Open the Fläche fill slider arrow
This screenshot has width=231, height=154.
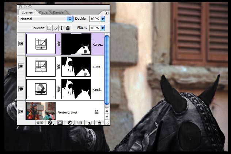click(x=103, y=28)
